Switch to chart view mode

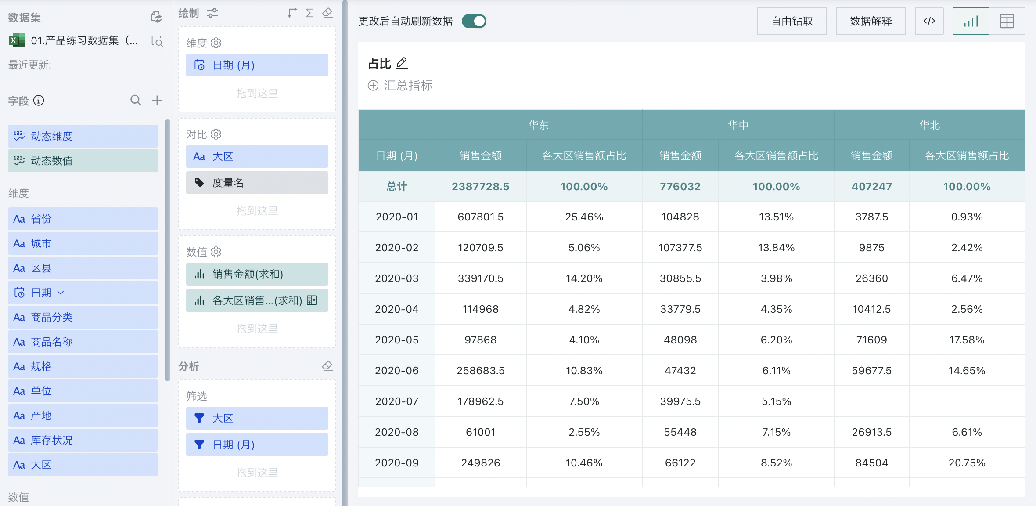point(971,21)
